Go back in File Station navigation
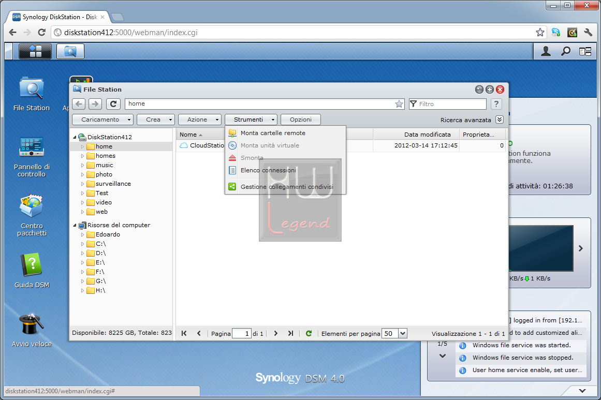The image size is (601, 400). 79,104
